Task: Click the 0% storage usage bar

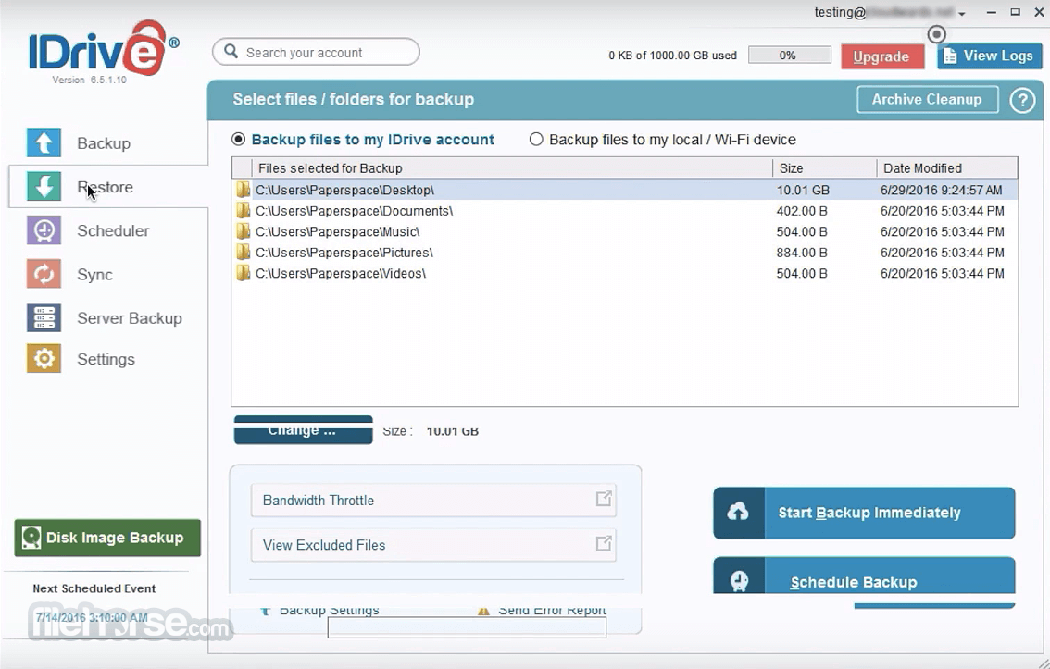Action: click(x=790, y=55)
